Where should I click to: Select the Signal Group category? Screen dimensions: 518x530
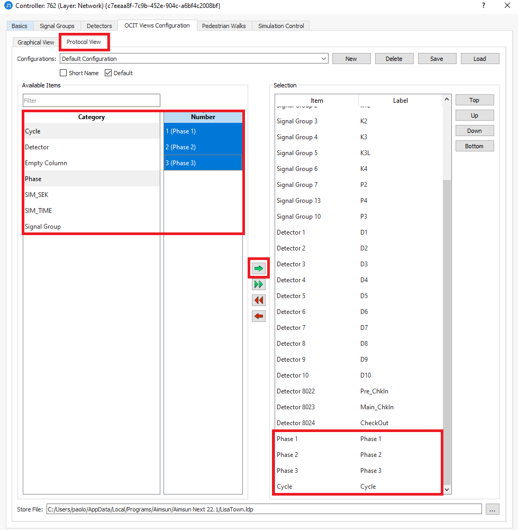[43, 227]
